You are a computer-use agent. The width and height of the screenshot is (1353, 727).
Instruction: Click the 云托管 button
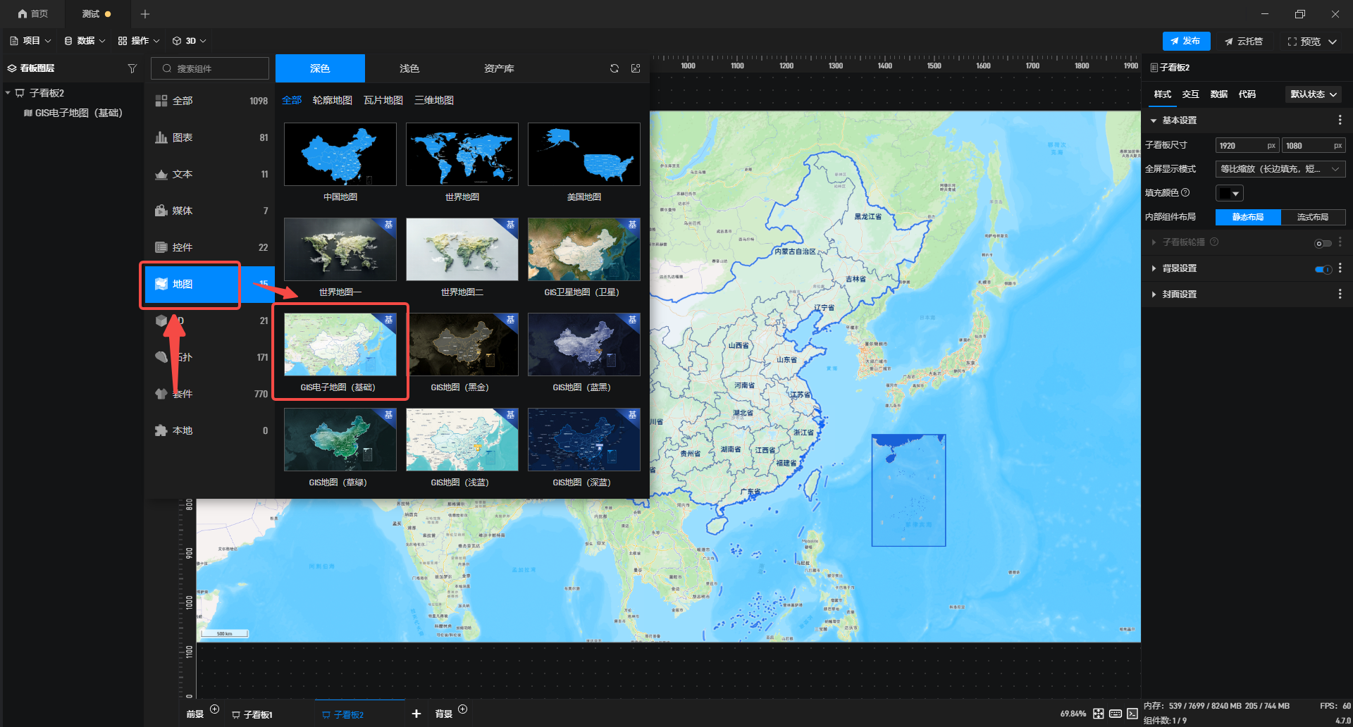pos(1244,42)
